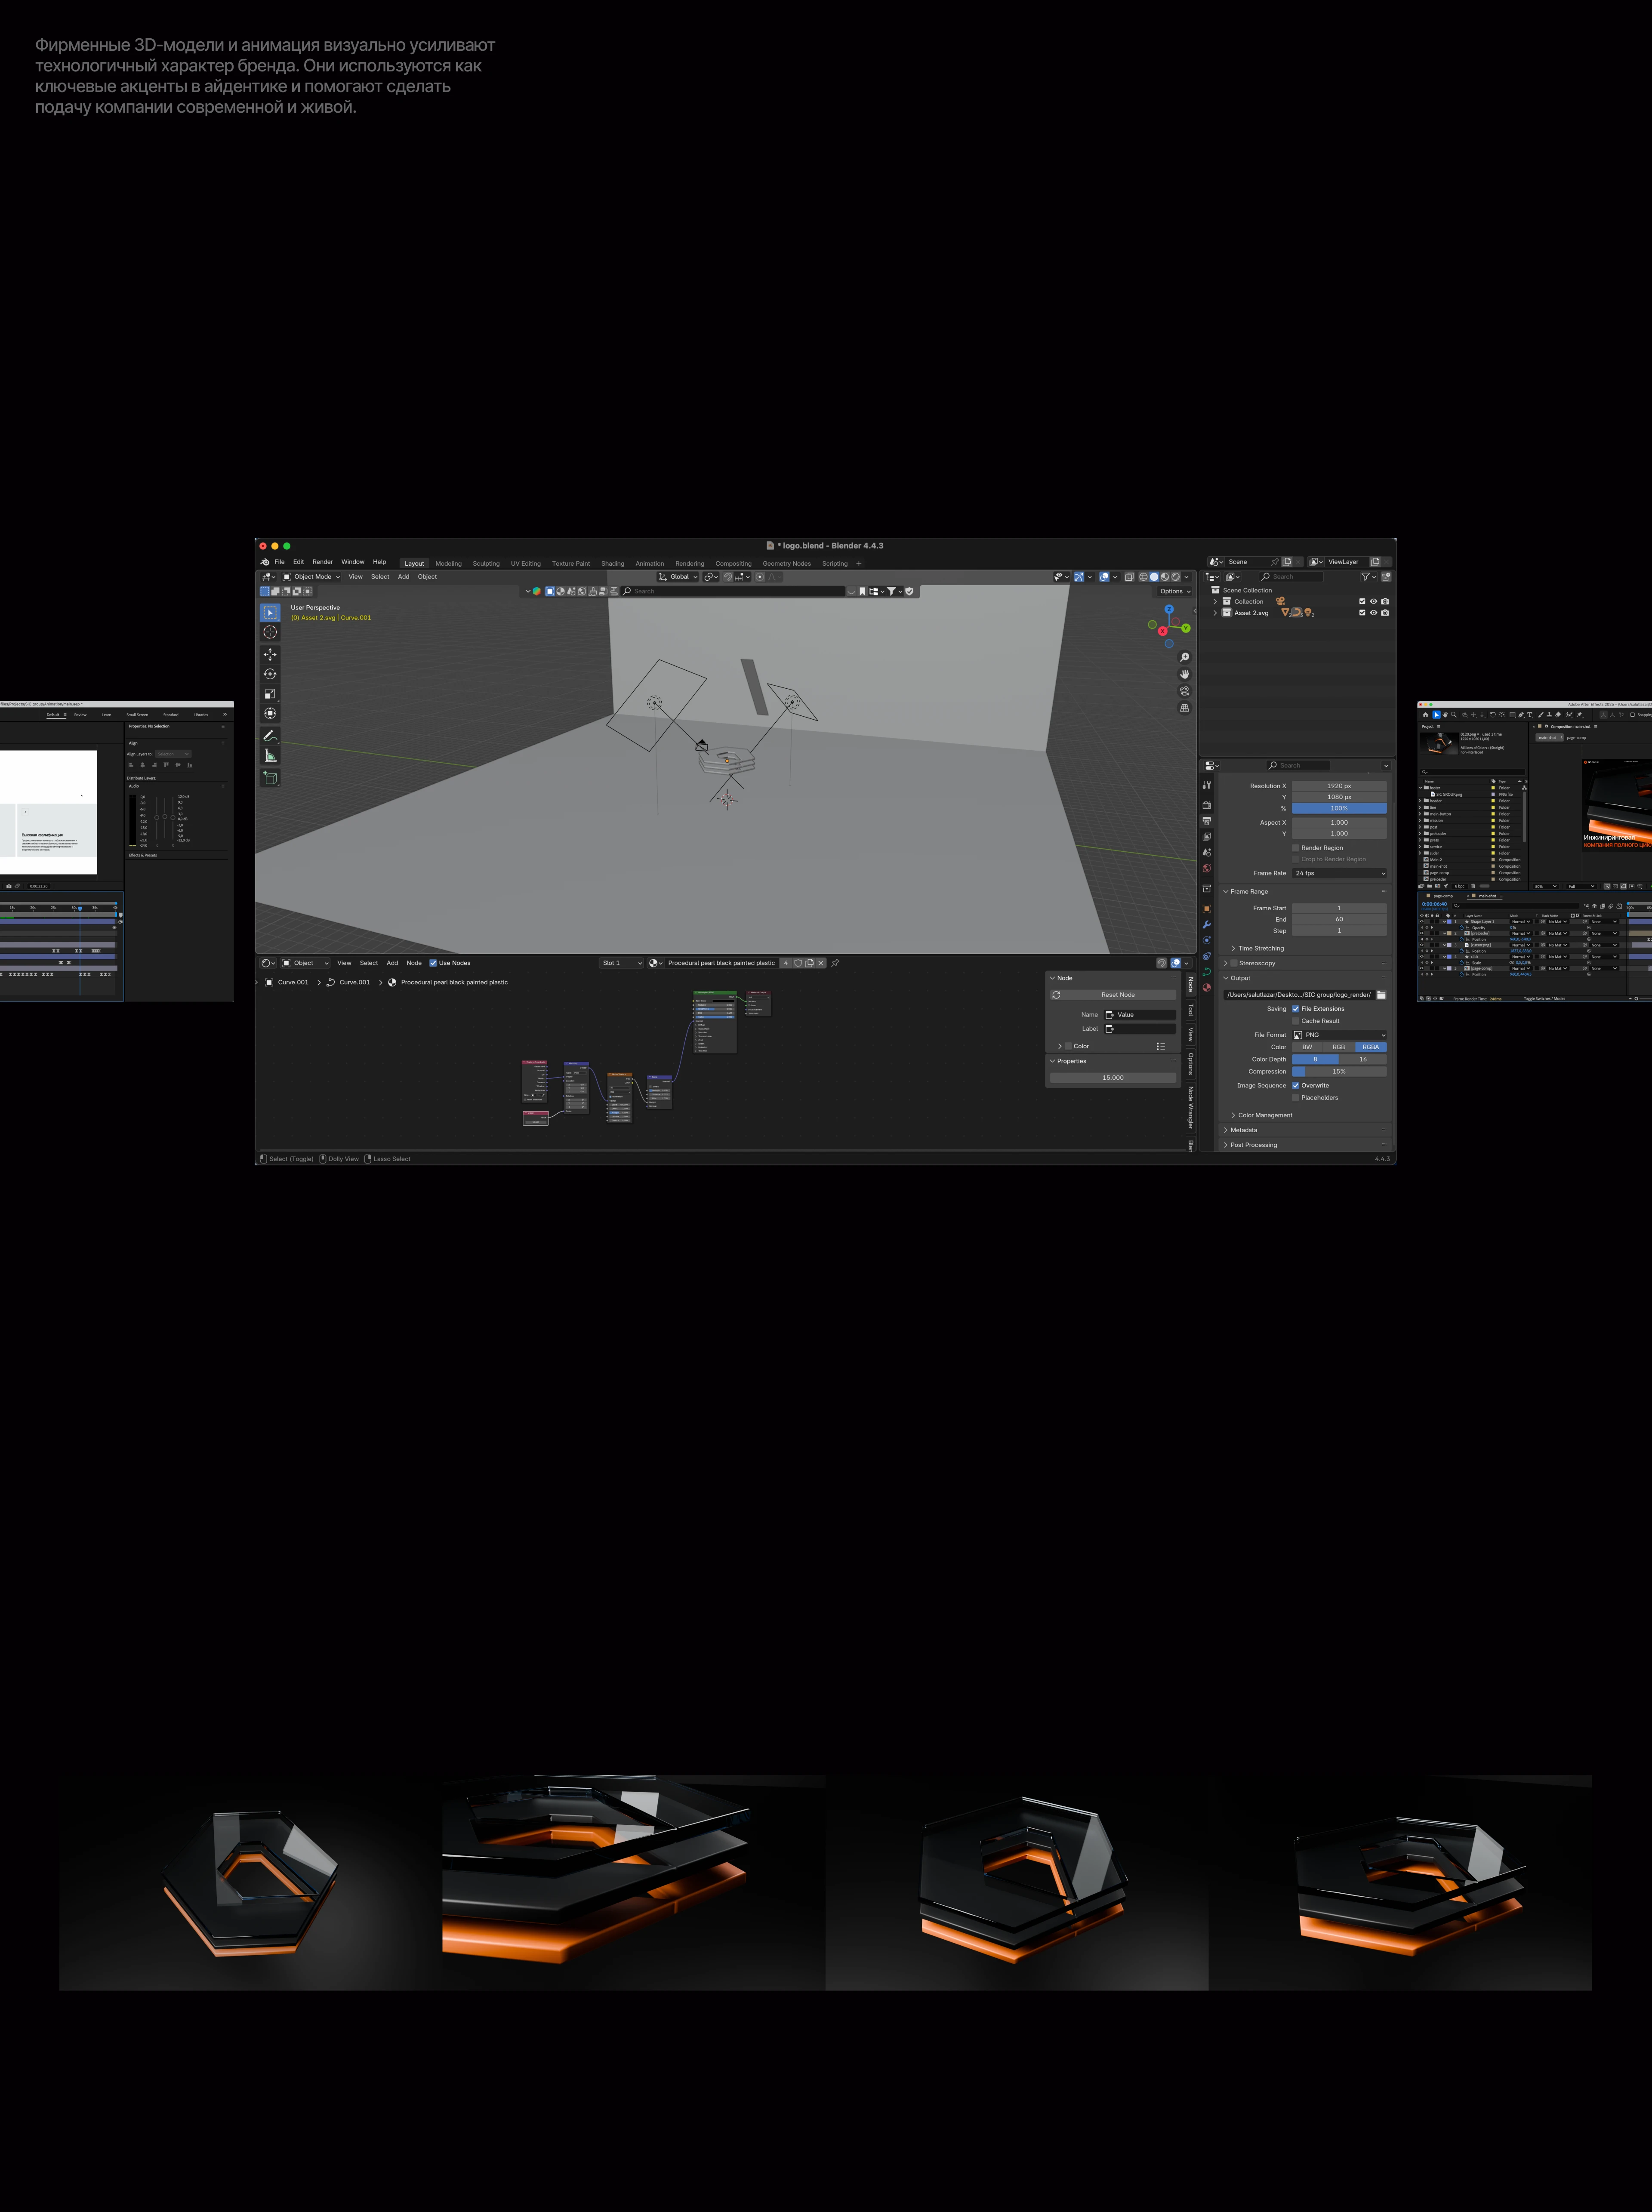Select the Rotate tool
Screen dimensions: 1652x2212
click(x=270, y=674)
